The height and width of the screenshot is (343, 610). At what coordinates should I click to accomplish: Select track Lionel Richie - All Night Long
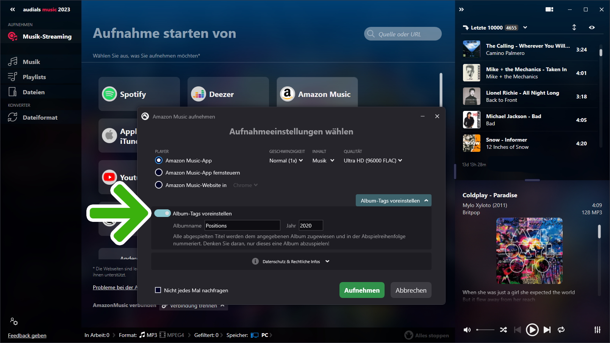(529, 96)
